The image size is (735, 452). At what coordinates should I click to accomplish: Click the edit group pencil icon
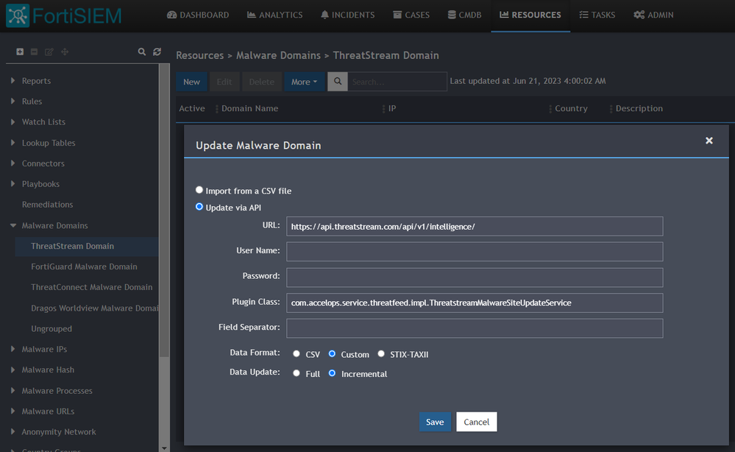point(49,52)
